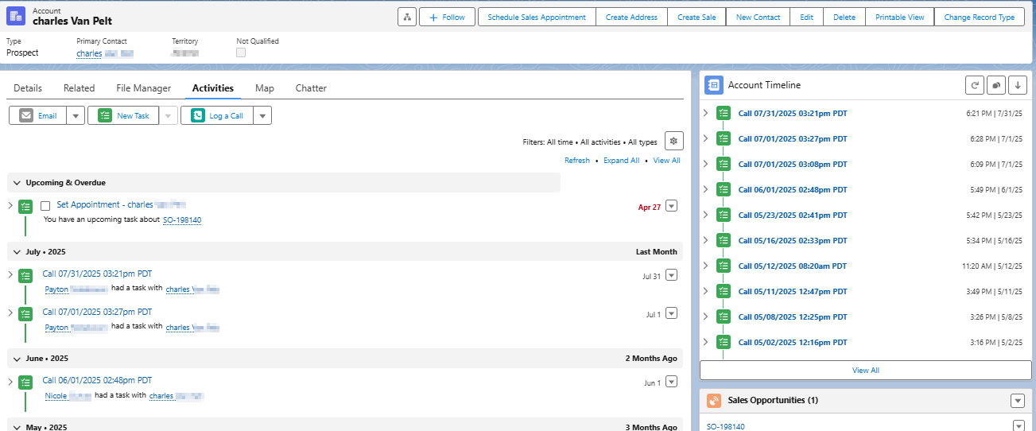Open Call 07/01/2025 03:27pm PDT activity link
This screenshot has width=1036, height=431.
pos(97,313)
